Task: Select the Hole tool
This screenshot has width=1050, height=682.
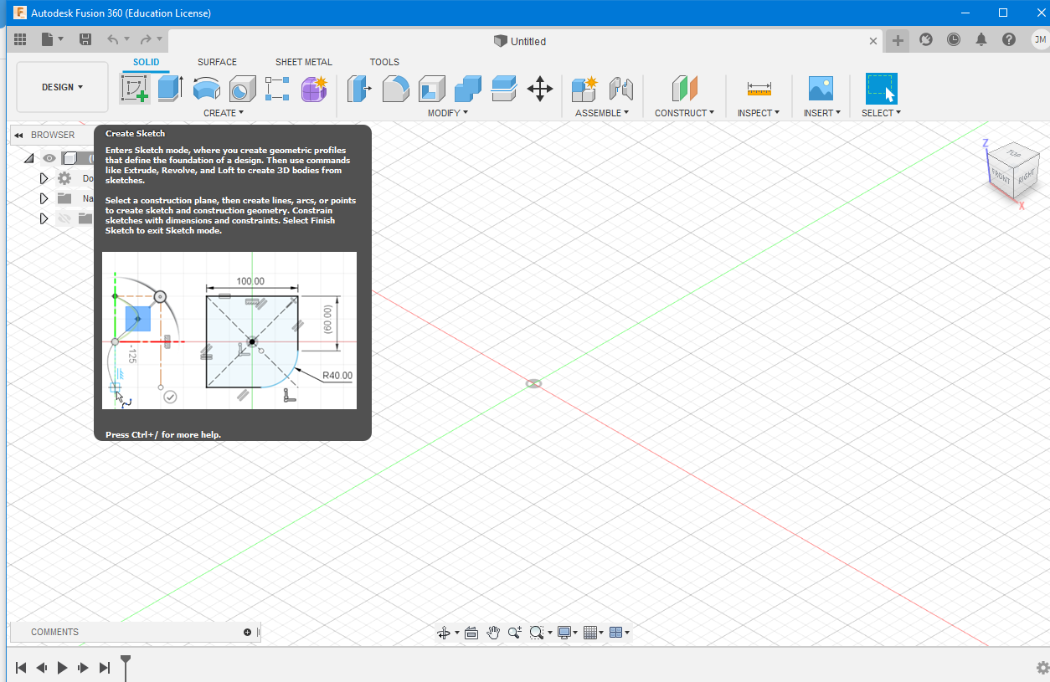Action: pyautogui.click(x=242, y=89)
